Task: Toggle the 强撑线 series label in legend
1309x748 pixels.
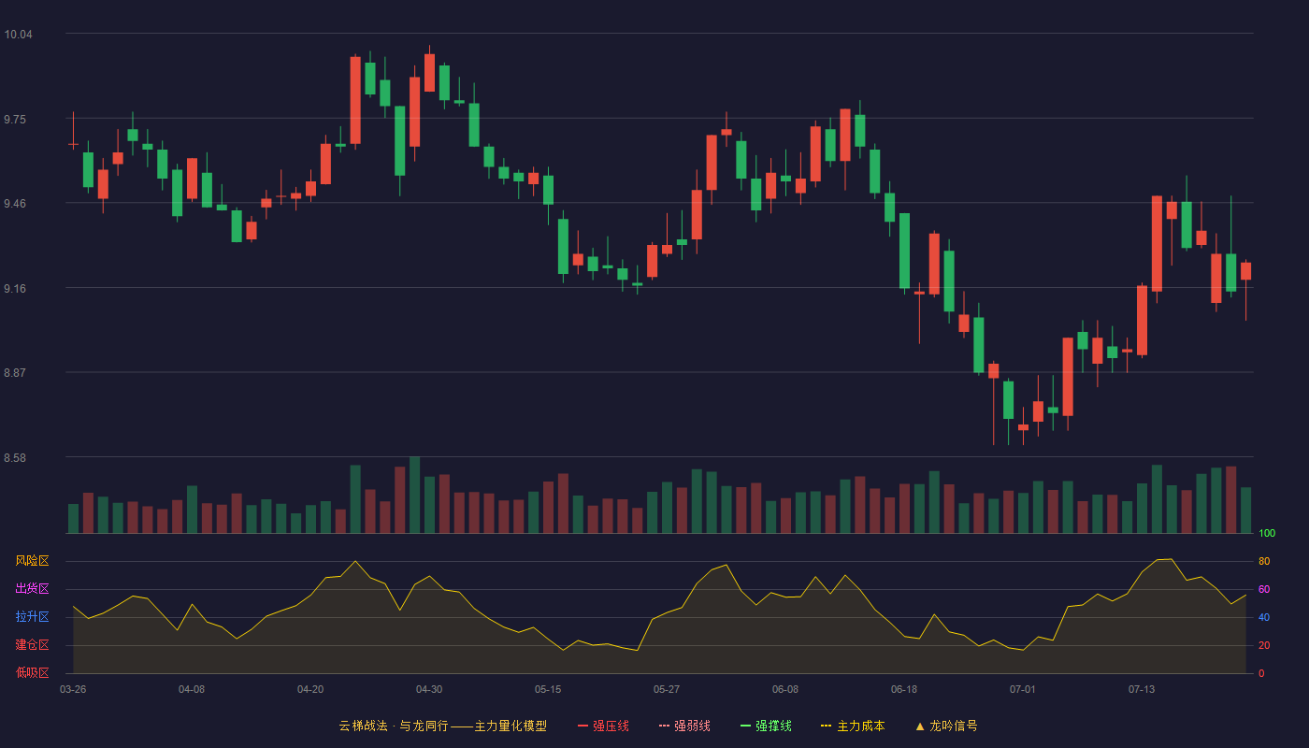Action: pos(773,726)
